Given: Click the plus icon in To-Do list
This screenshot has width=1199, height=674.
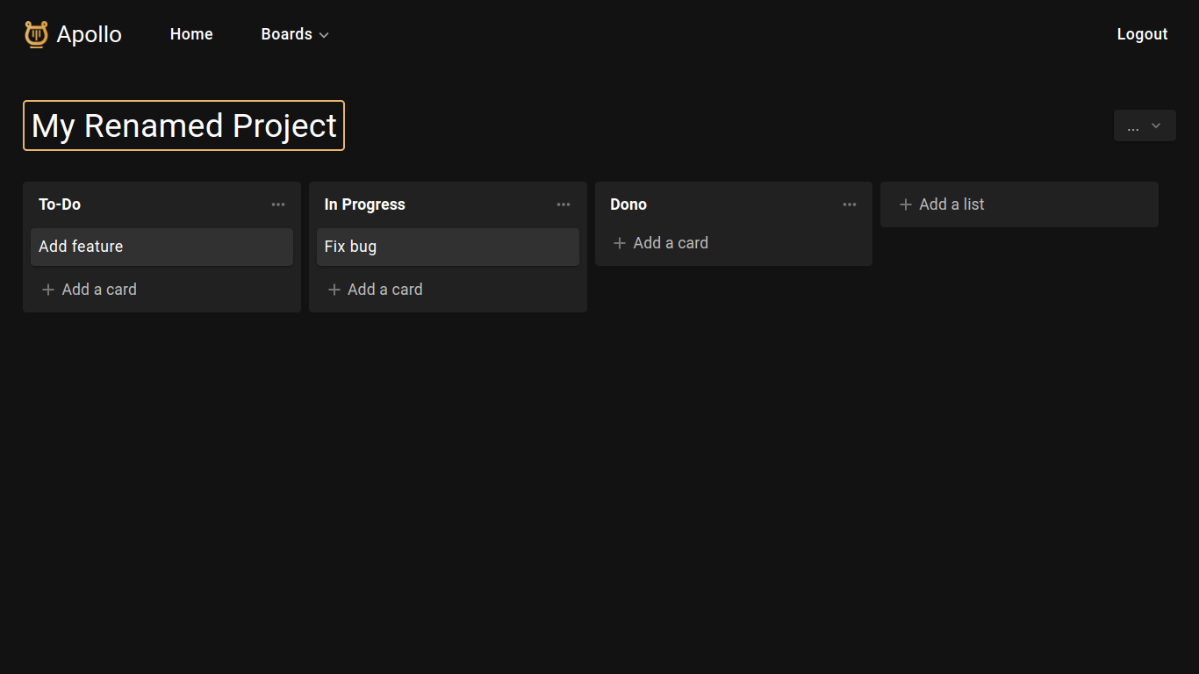Looking at the screenshot, I should point(48,290).
